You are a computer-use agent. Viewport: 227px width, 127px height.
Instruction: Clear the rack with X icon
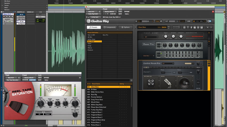coord(208,27)
